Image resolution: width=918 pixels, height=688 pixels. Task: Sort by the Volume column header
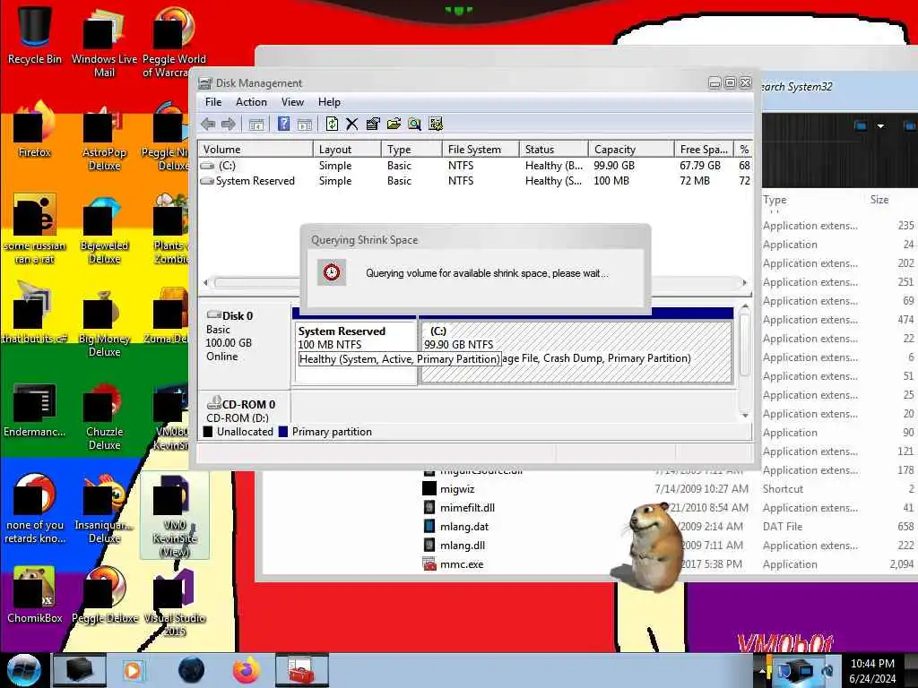pos(255,150)
